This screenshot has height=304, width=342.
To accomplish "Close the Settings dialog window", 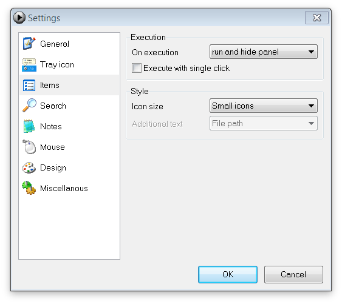I will (x=316, y=18).
